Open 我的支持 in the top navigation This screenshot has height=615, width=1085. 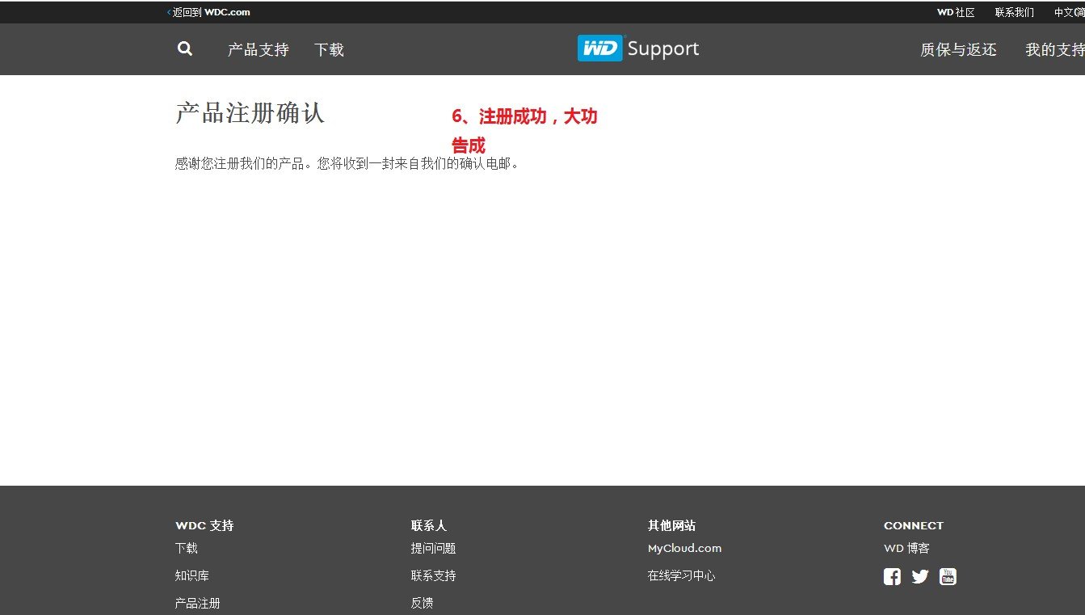[x=1055, y=49]
